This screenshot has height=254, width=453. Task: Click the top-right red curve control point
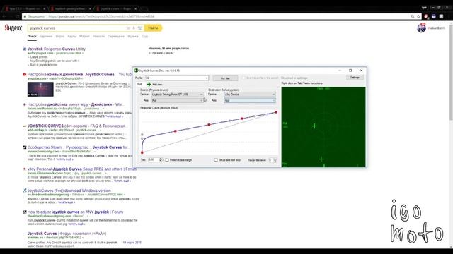point(276,112)
